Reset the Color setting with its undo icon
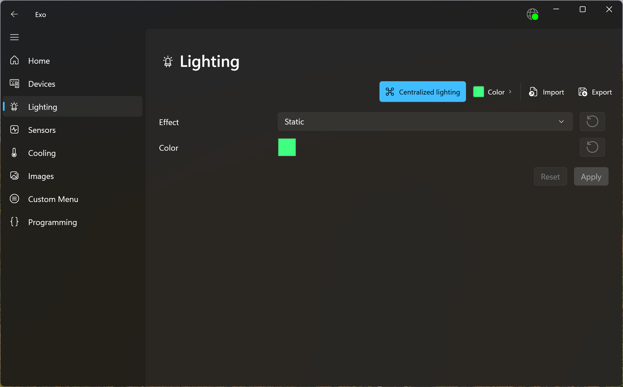 coord(592,147)
